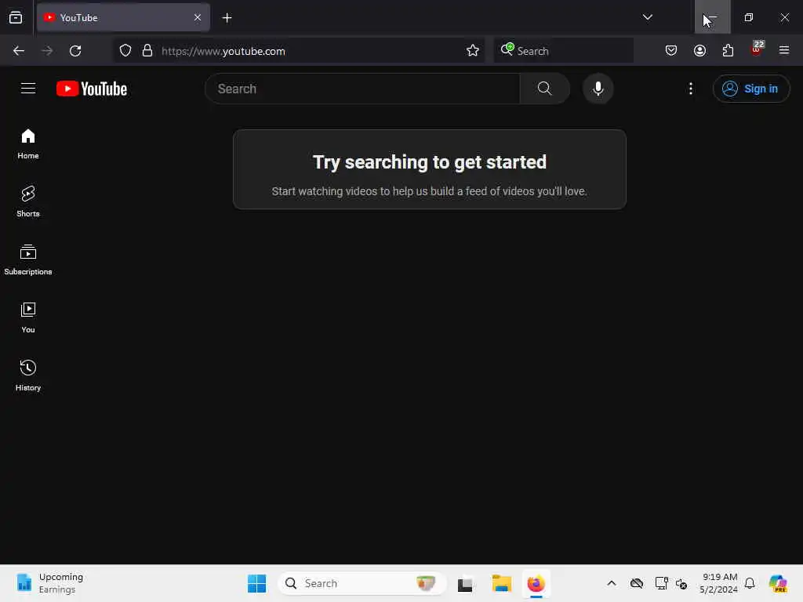Viewport: 803px width, 602px height.
Task: Open the You section in sidebar
Action: tap(28, 318)
